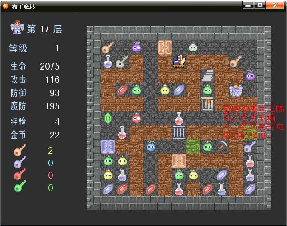This screenshot has height=226, width=287.
Task: Click the "等级" level label
Action: coord(18,48)
